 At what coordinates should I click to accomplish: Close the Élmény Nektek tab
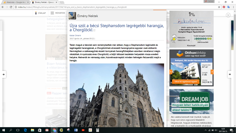pyautogui.click(x=56, y=2)
